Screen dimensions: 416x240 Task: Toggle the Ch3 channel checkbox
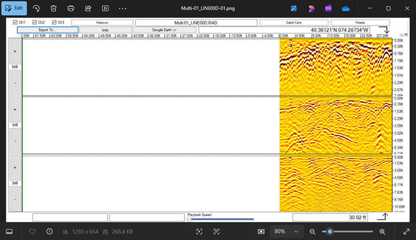(x=54, y=23)
